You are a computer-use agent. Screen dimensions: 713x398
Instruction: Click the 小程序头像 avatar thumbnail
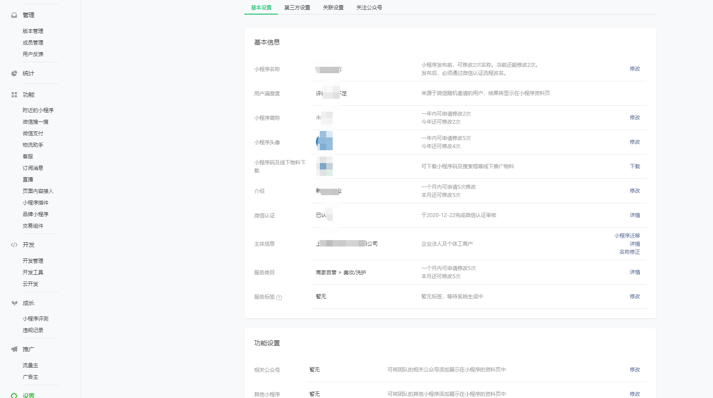(x=325, y=142)
